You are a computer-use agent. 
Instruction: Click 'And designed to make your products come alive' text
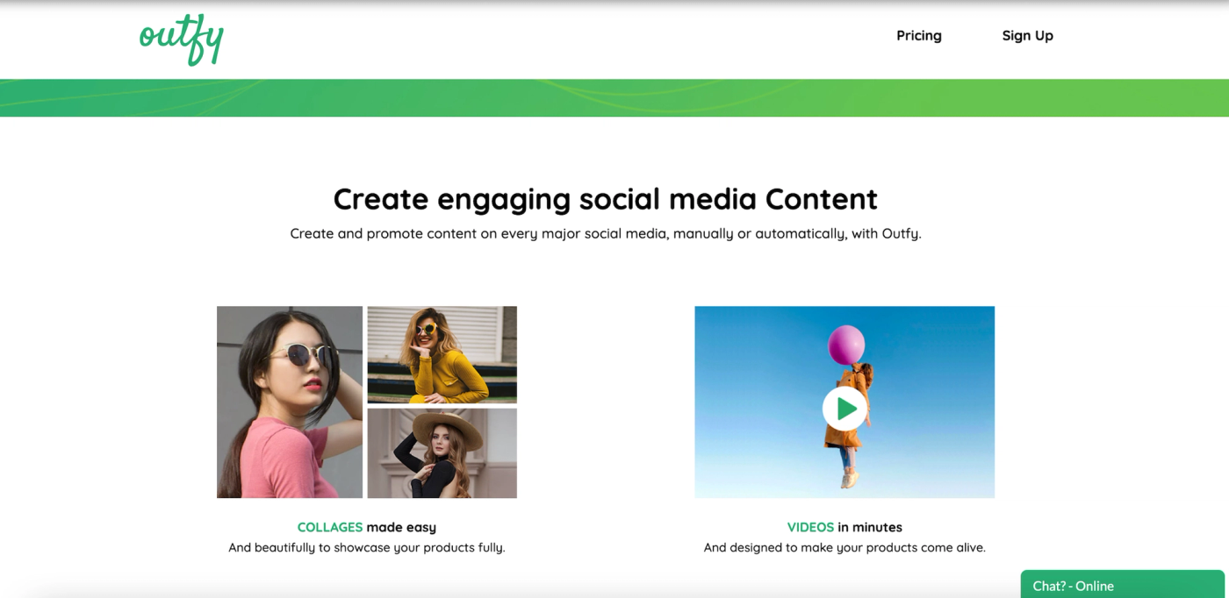tap(844, 547)
